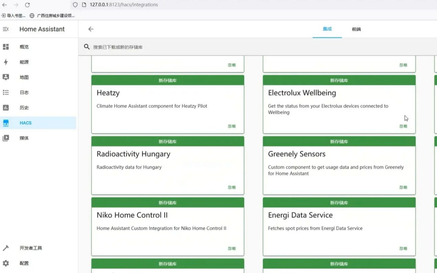Click "Radioactivity data for Hungary" description
437x273 pixels.
(129, 167)
